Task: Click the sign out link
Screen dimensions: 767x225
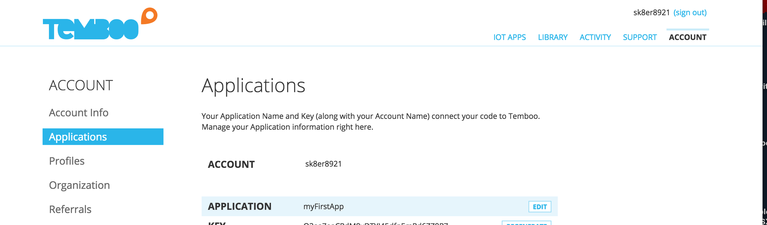Action: pos(690,12)
